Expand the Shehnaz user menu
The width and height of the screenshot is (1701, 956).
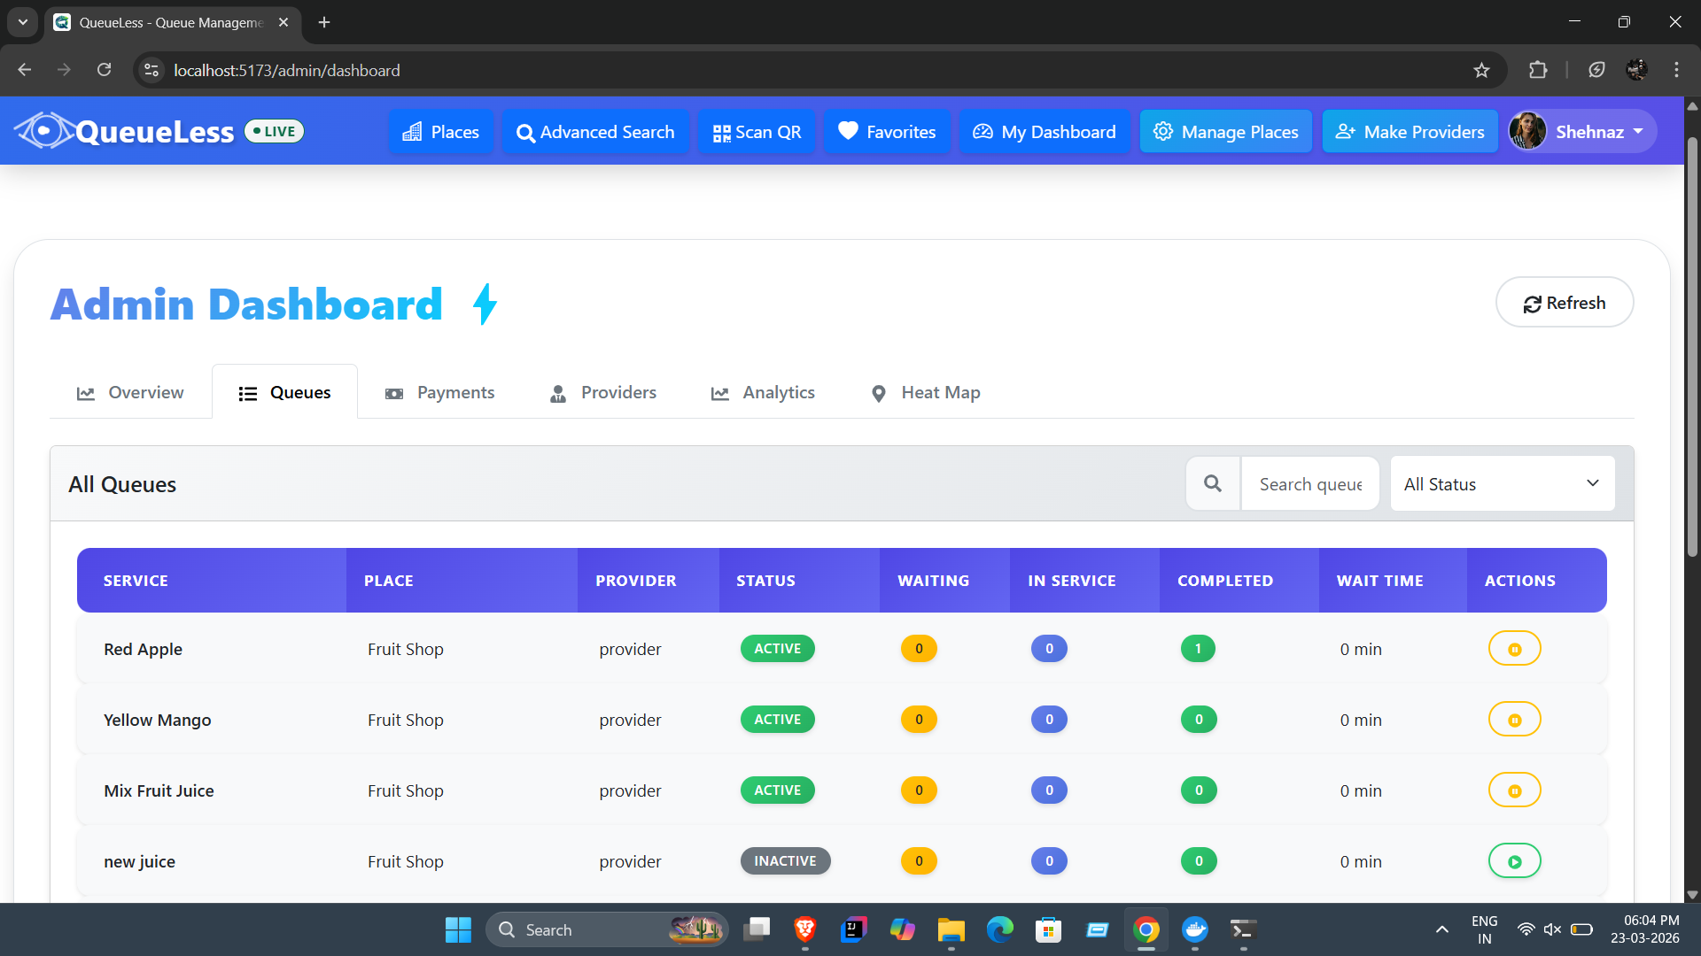coord(1582,132)
